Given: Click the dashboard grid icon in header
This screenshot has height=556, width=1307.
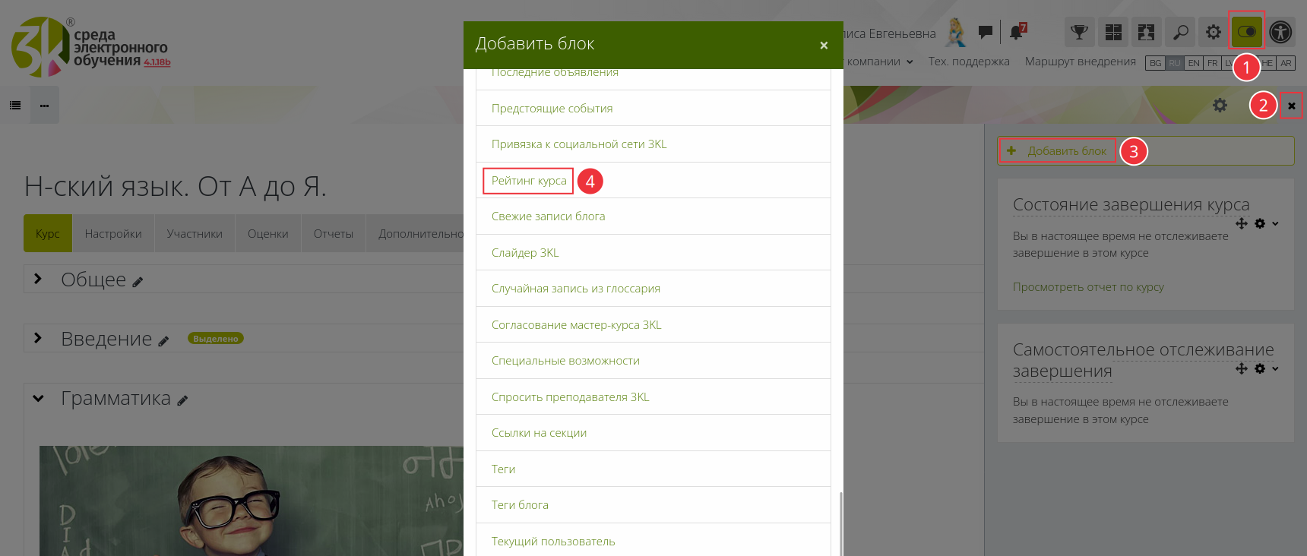Looking at the screenshot, I should (1113, 33).
